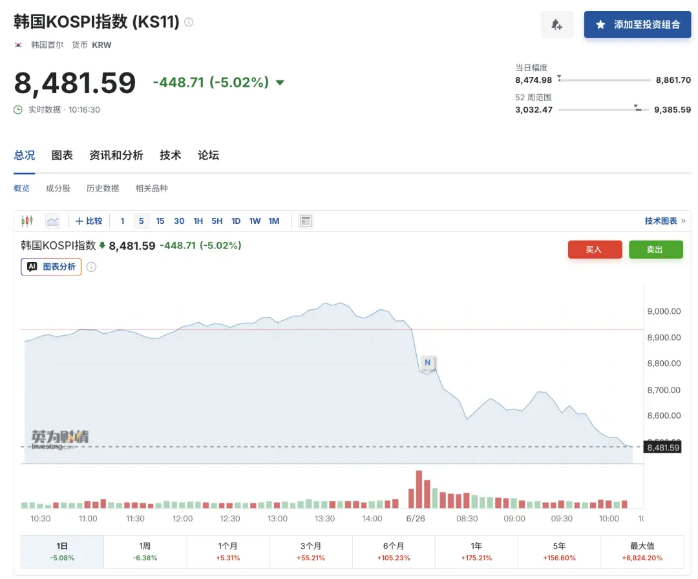Click the N news marker on chart
This screenshot has height=579, width=698.
pos(427,362)
